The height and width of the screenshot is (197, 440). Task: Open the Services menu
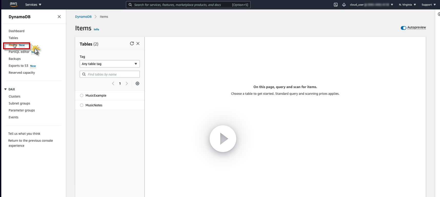click(33, 5)
